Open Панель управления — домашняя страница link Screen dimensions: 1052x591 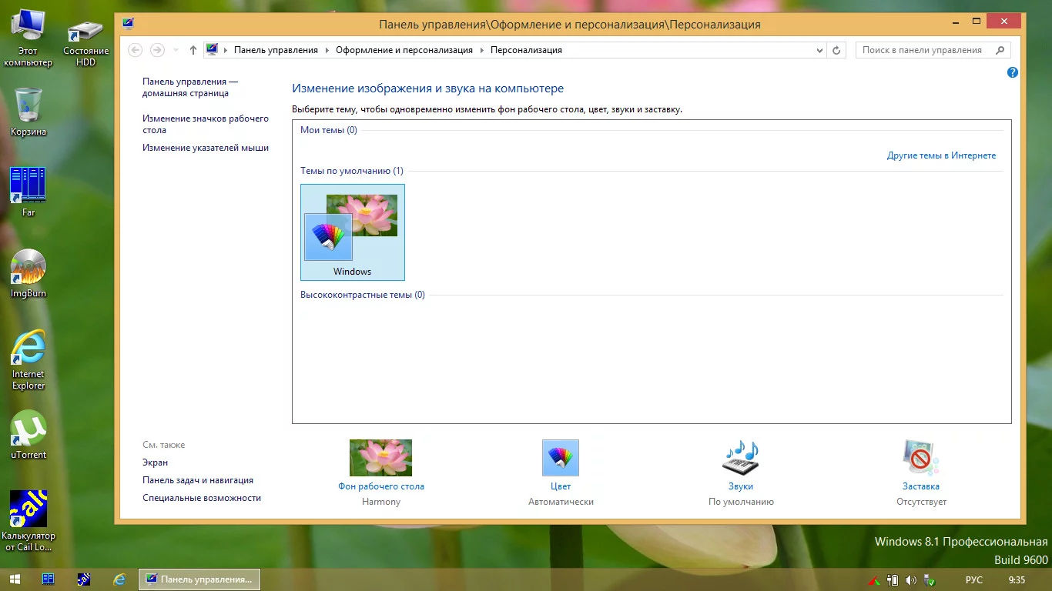[190, 88]
